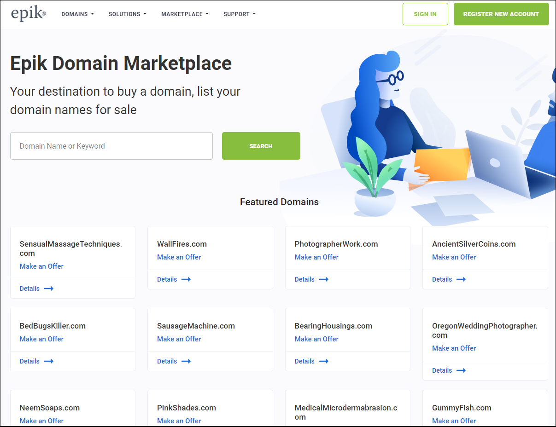The width and height of the screenshot is (556, 427).
Task: Open Make an Offer for NeemSoaps.com
Action: (x=41, y=421)
